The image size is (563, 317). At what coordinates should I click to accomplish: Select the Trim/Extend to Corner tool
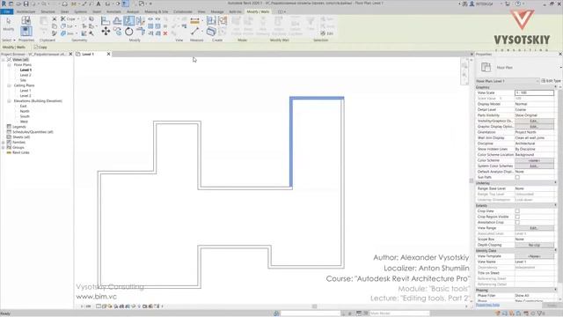[x=141, y=32]
